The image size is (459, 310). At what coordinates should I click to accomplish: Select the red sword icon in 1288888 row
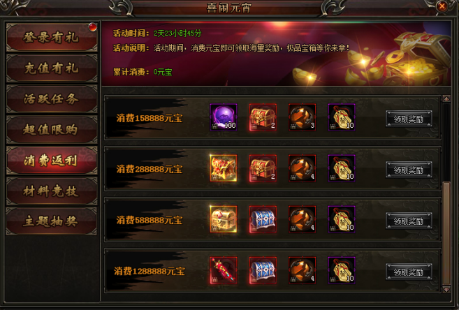coord(224,270)
